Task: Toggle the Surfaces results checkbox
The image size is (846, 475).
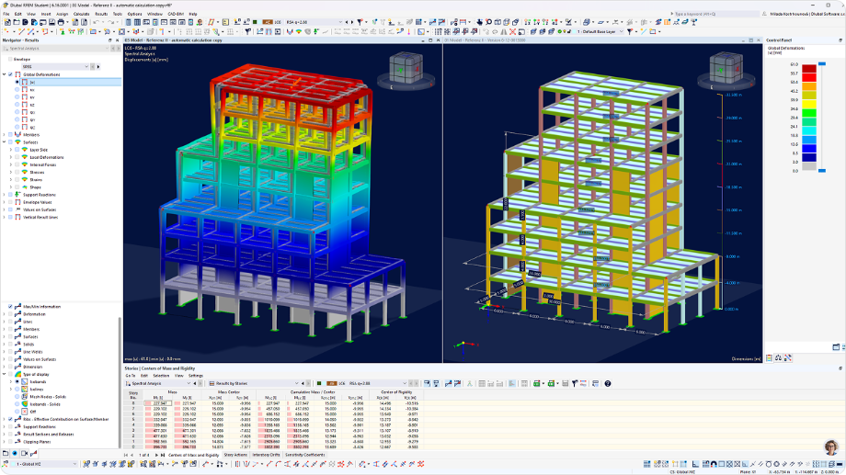Action: [10, 142]
